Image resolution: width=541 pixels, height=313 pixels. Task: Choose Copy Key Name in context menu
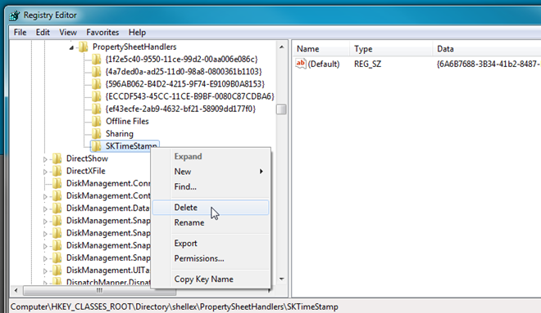point(211,279)
